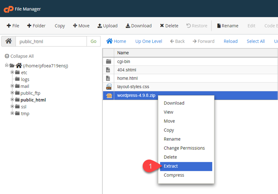
Task: Expand the mail folder in the sidebar
Action: click(x=12, y=86)
